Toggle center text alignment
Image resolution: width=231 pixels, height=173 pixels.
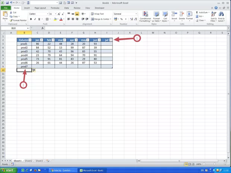click(73, 19)
